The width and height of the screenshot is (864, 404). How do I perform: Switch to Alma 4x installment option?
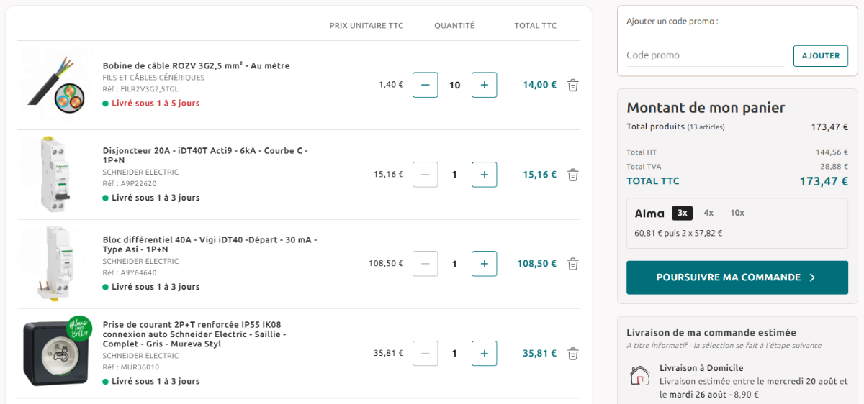(x=708, y=213)
